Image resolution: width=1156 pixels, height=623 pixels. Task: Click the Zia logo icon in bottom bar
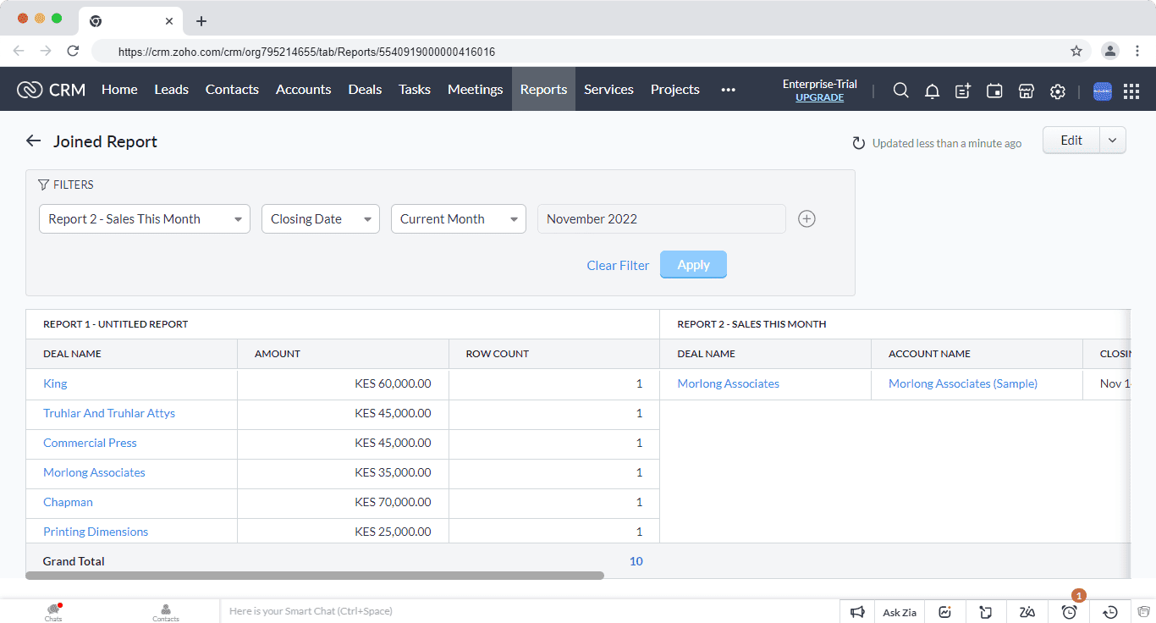tap(1027, 612)
